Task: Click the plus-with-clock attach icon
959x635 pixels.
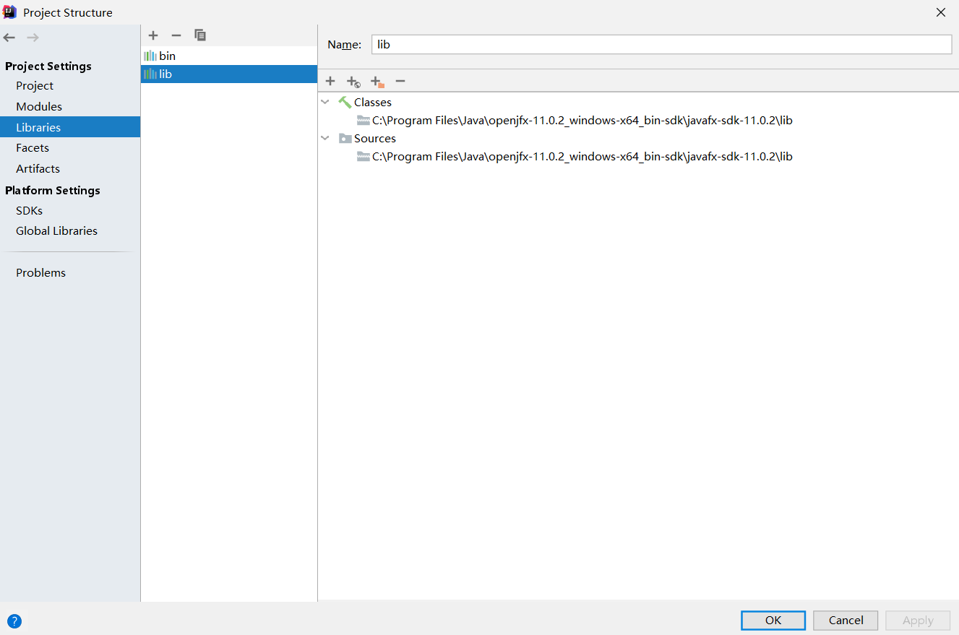Action: point(353,81)
